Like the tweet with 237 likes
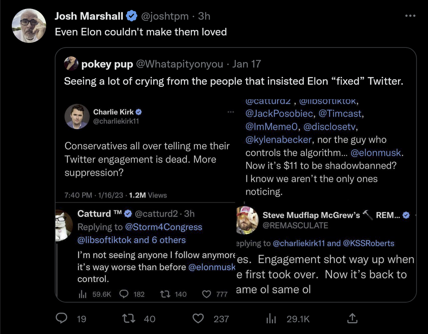This screenshot has width=428, height=334. (x=198, y=318)
